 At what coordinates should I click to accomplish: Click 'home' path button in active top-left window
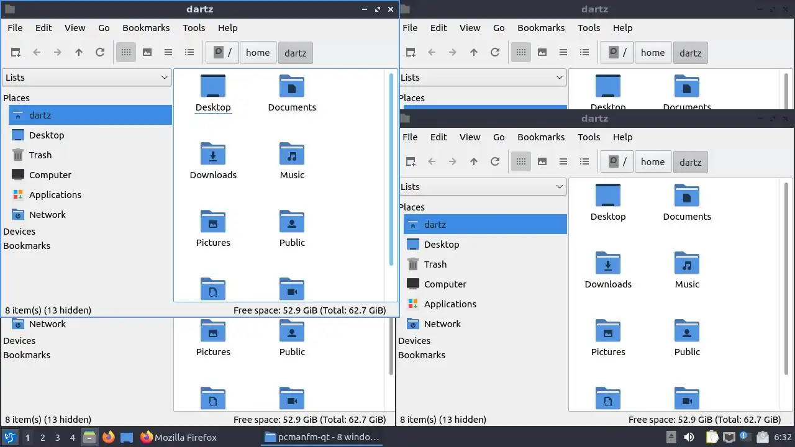(258, 53)
